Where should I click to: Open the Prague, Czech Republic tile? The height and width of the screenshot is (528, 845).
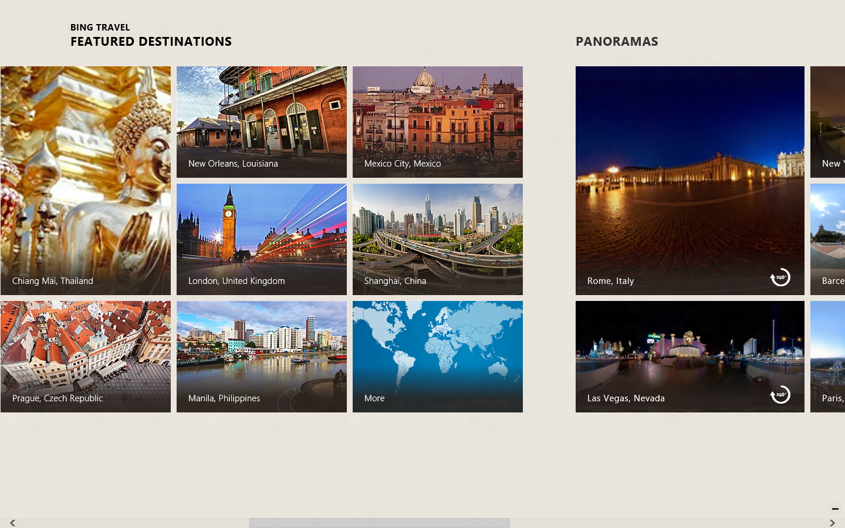pyautogui.click(x=86, y=356)
